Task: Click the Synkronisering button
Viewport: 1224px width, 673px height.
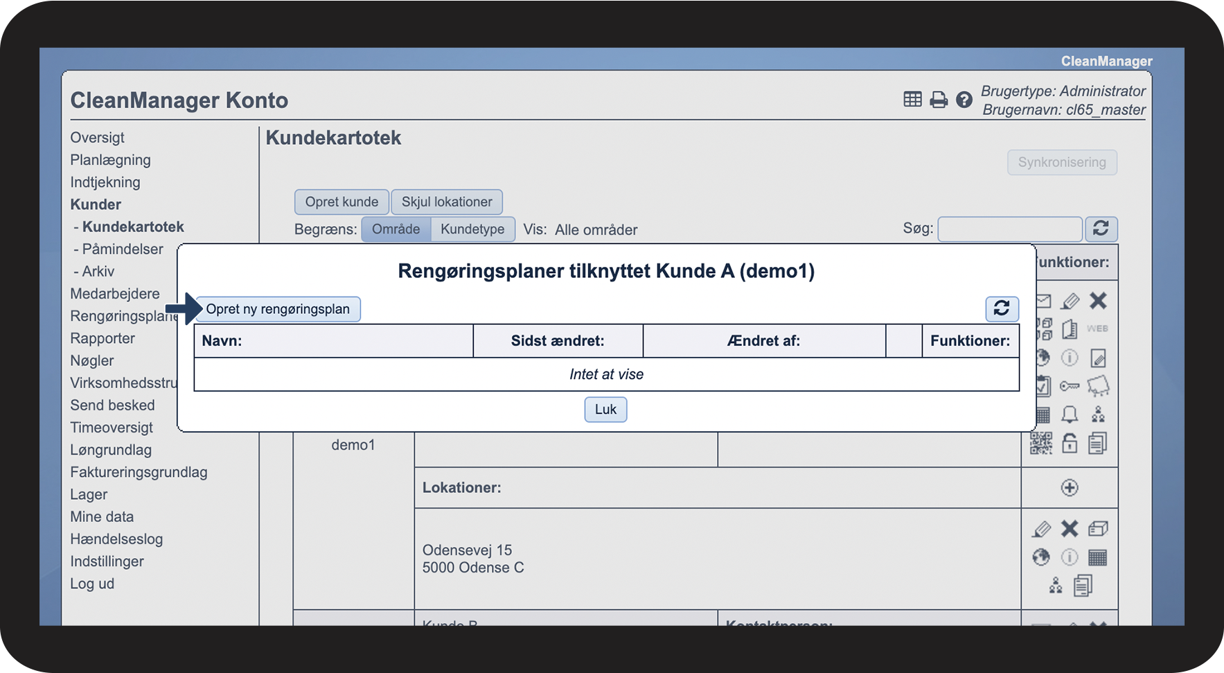Action: click(x=1062, y=162)
